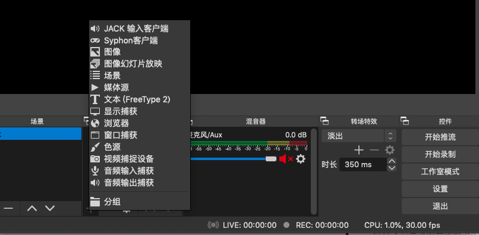The image size is (479, 235).
Task: Choose JACK 输入客户端 from the source menu
Action: tap(140, 29)
